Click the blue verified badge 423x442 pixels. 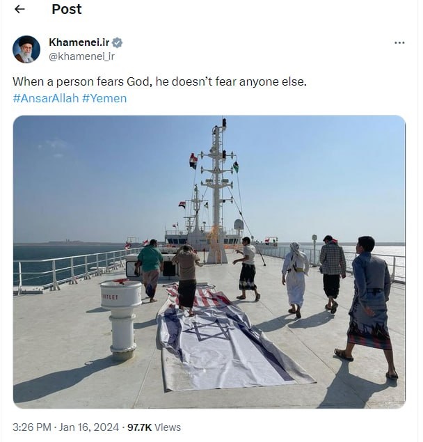pyautogui.click(x=118, y=42)
